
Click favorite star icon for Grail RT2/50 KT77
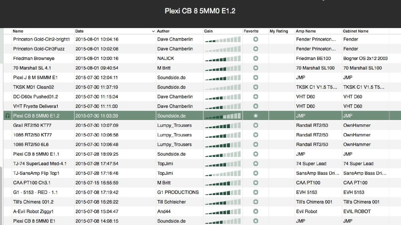tap(256, 125)
